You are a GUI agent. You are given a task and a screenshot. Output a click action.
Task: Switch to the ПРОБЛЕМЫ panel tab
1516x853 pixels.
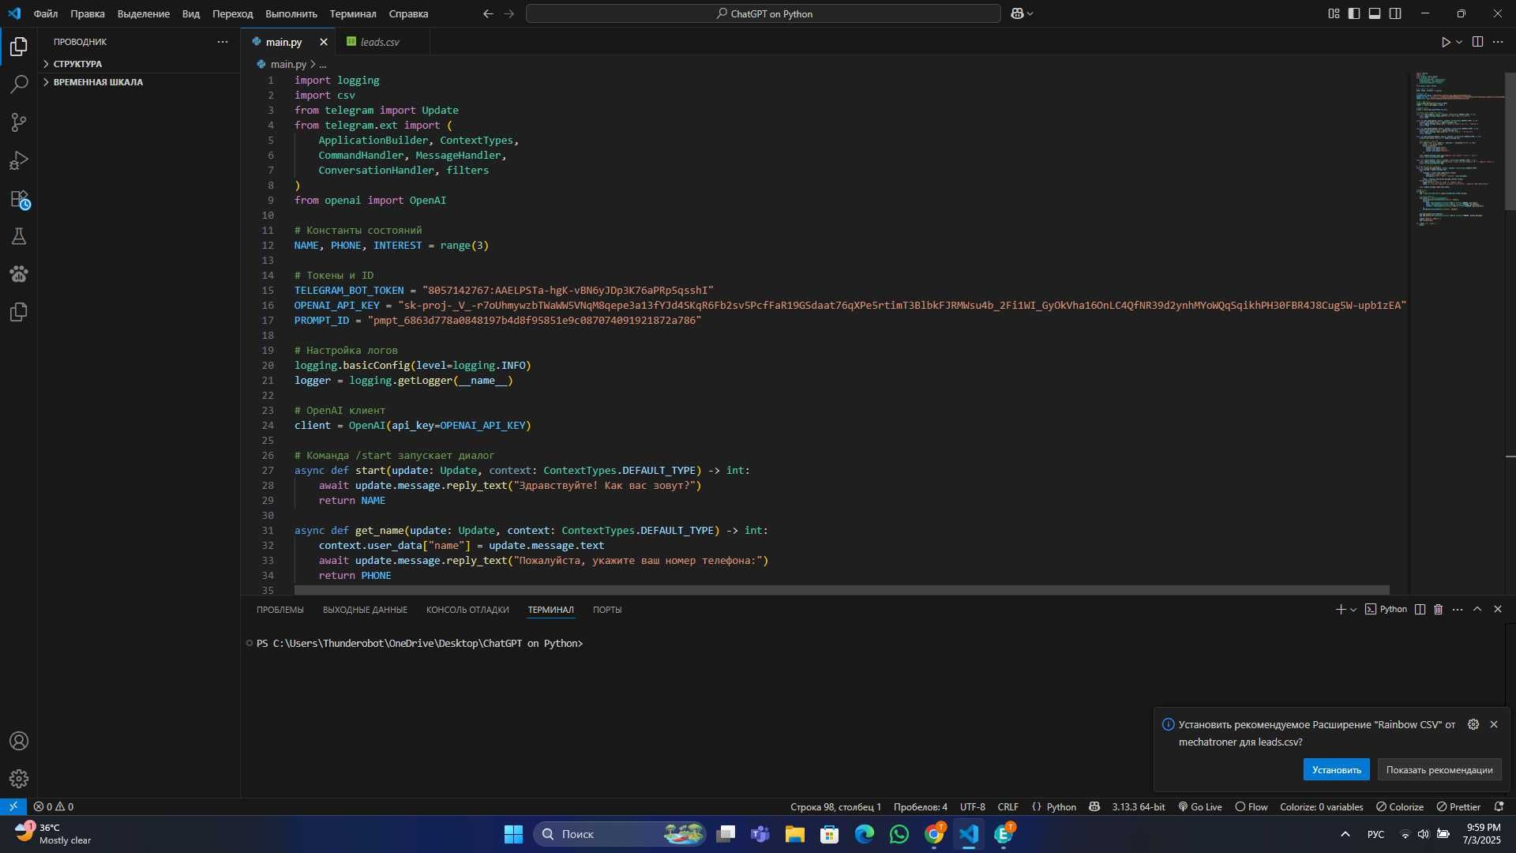tap(280, 610)
